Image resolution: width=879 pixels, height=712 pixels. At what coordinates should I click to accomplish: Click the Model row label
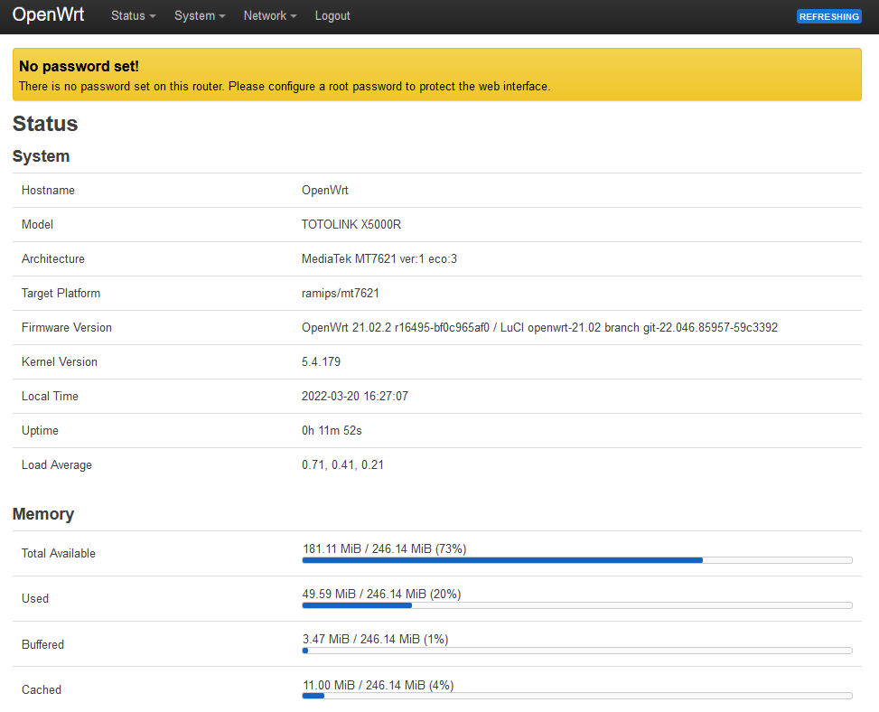(38, 224)
